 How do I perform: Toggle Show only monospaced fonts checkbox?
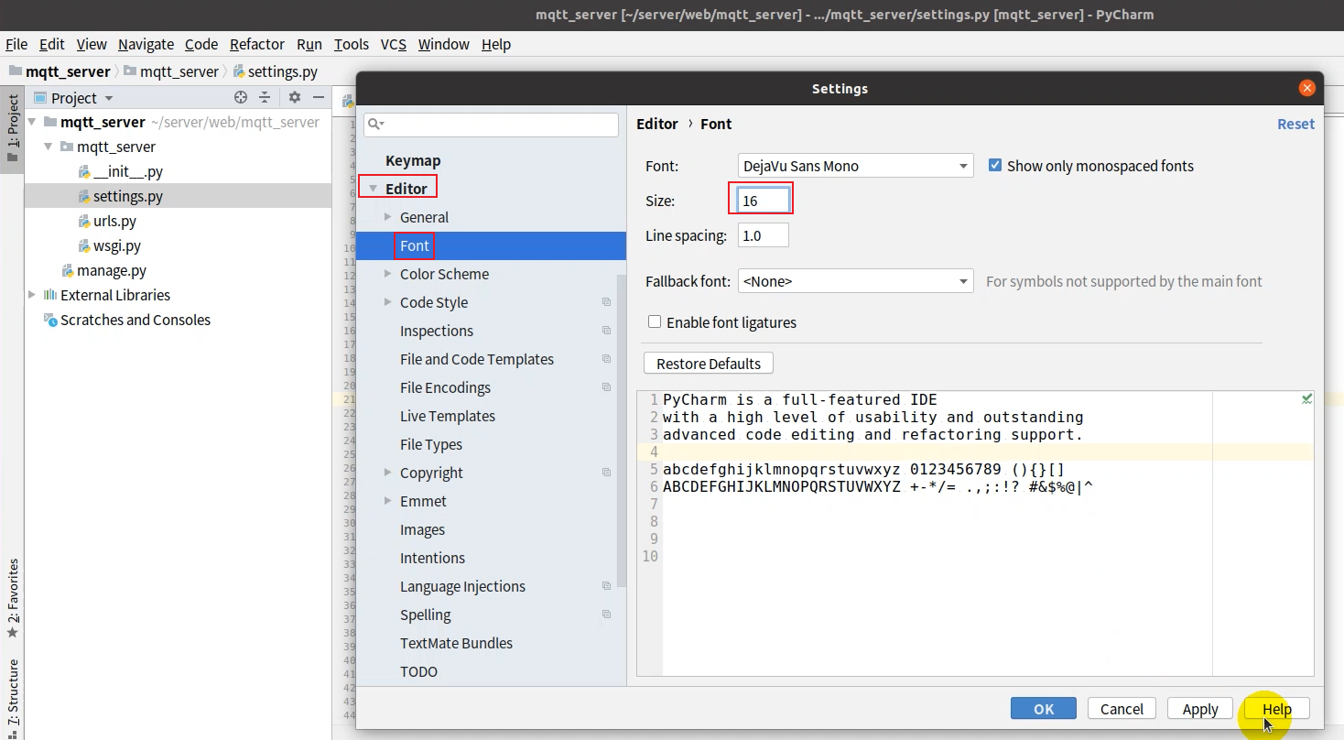[995, 166]
